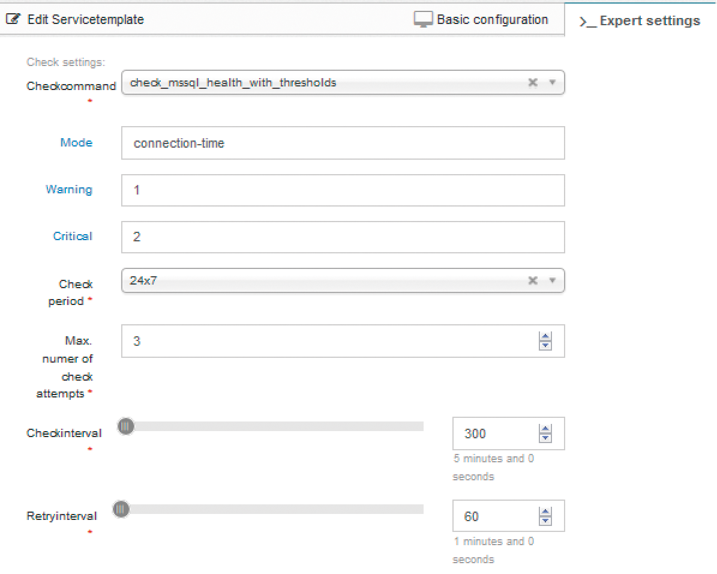Clear the 24x7 Check period using the X icon
717x574 pixels.
[x=533, y=280]
